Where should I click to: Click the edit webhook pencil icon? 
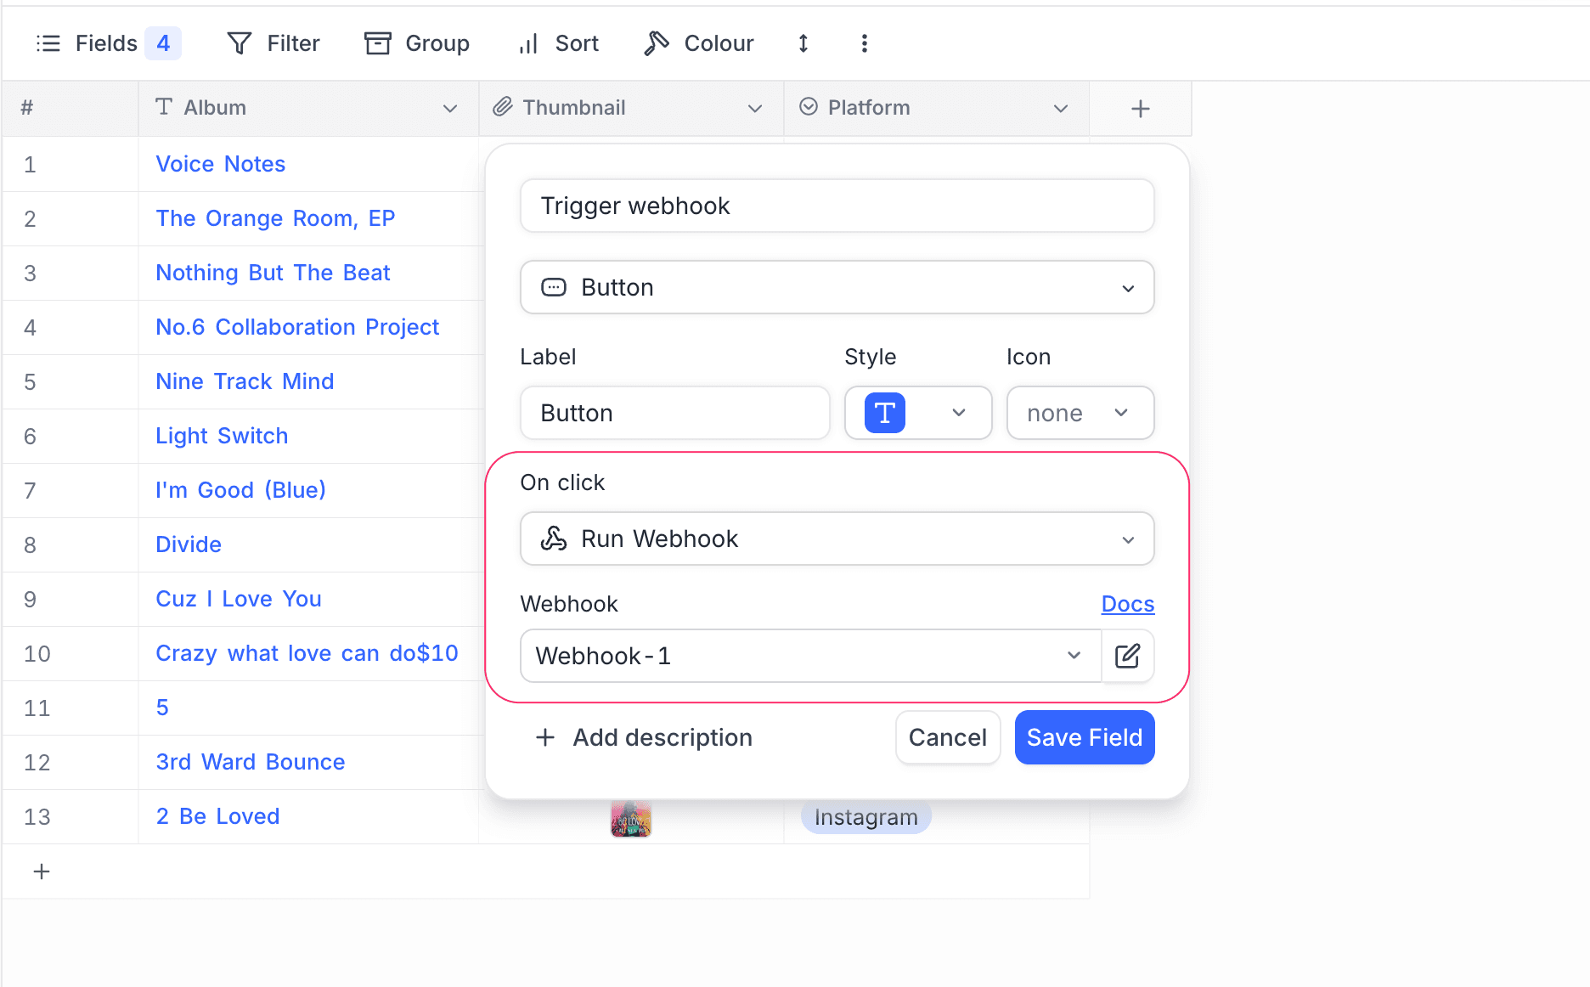click(1127, 656)
